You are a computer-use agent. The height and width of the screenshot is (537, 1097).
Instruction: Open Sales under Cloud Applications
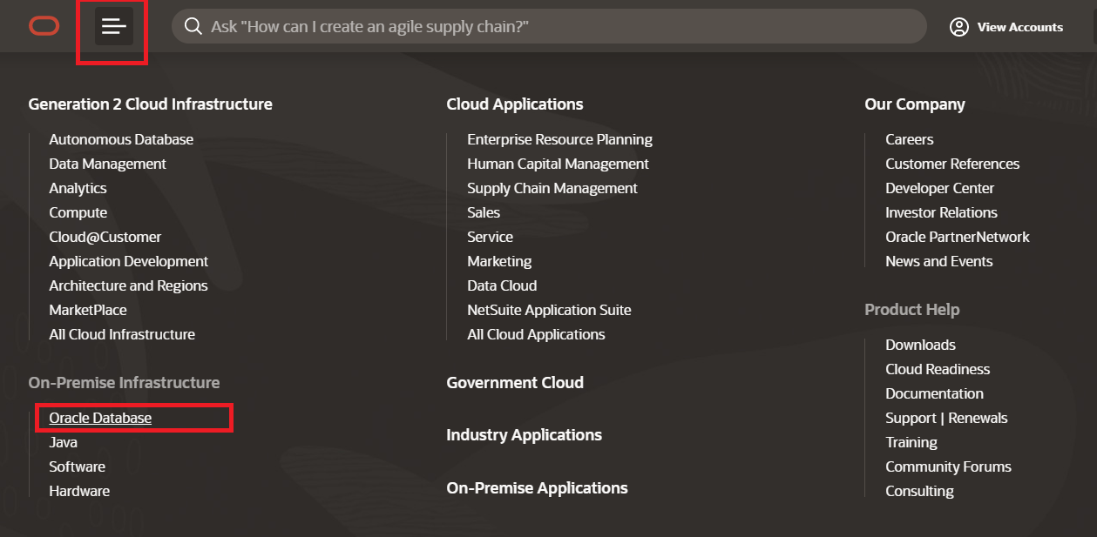pyautogui.click(x=484, y=212)
